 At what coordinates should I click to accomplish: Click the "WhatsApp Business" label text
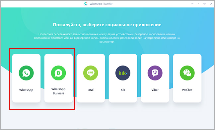click(58, 91)
